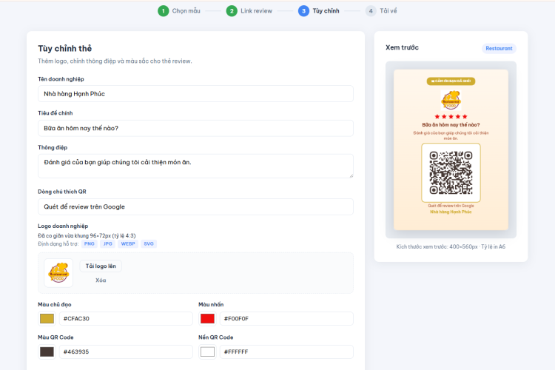Click the Xem trước heading
The image size is (555, 370).
point(402,47)
